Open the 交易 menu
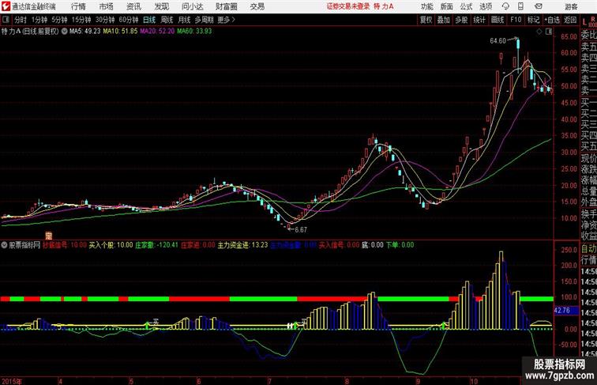The image size is (597, 385). click(x=257, y=6)
